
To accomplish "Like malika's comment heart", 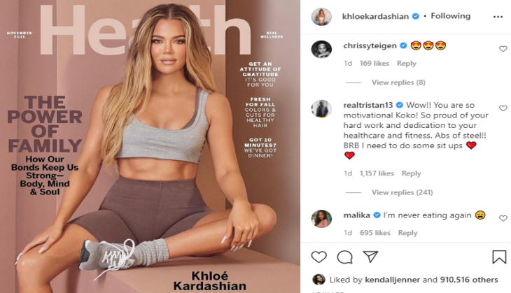I will pyautogui.click(x=503, y=218).
